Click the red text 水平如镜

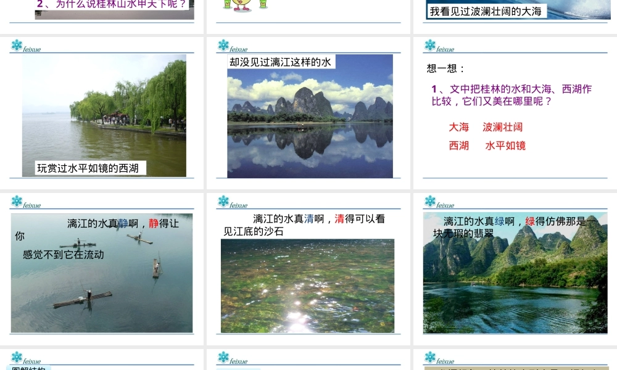click(x=505, y=146)
